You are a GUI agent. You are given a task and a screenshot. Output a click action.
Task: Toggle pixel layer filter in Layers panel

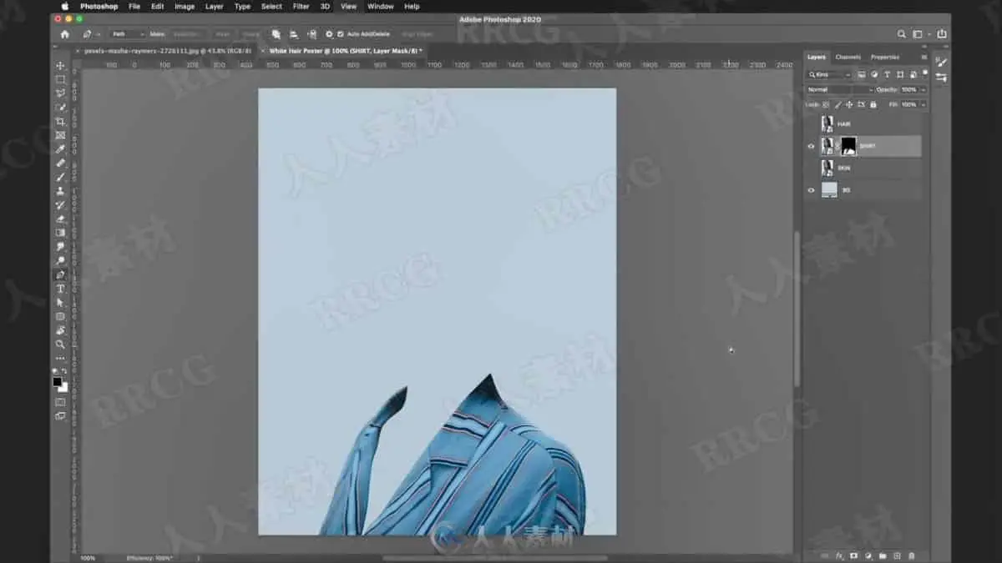(861, 74)
